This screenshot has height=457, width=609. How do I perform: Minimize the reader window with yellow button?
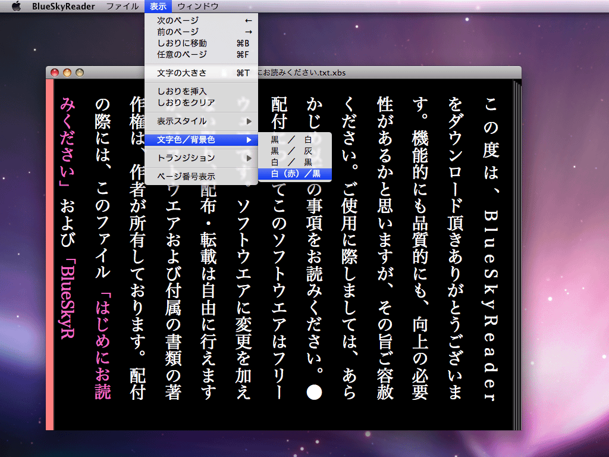(67, 73)
